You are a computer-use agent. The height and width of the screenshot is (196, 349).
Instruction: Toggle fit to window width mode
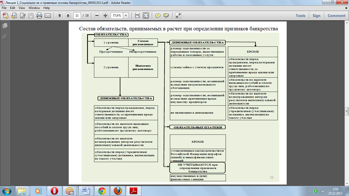[137, 16]
